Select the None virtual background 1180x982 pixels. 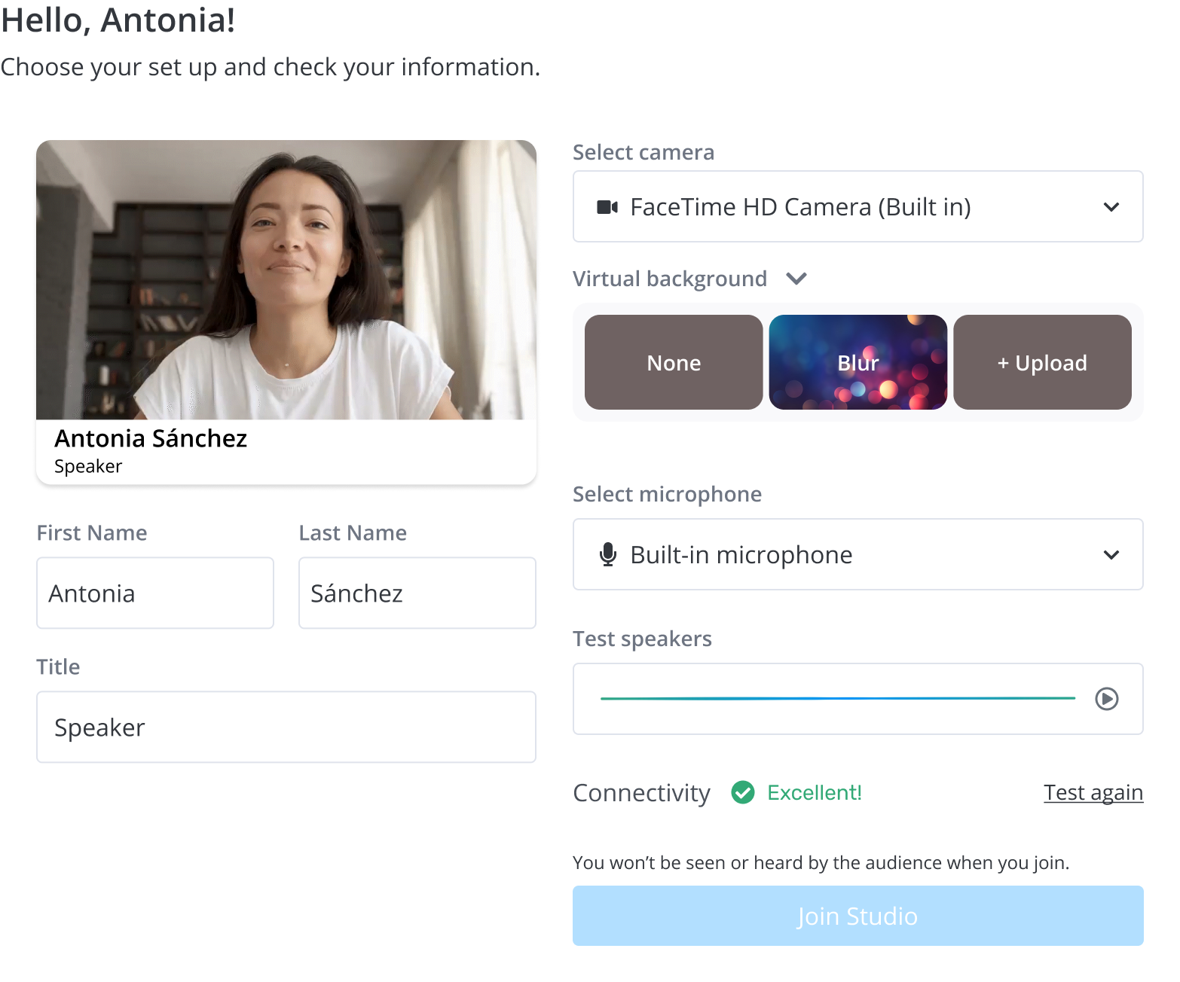pyautogui.click(x=674, y=362)
